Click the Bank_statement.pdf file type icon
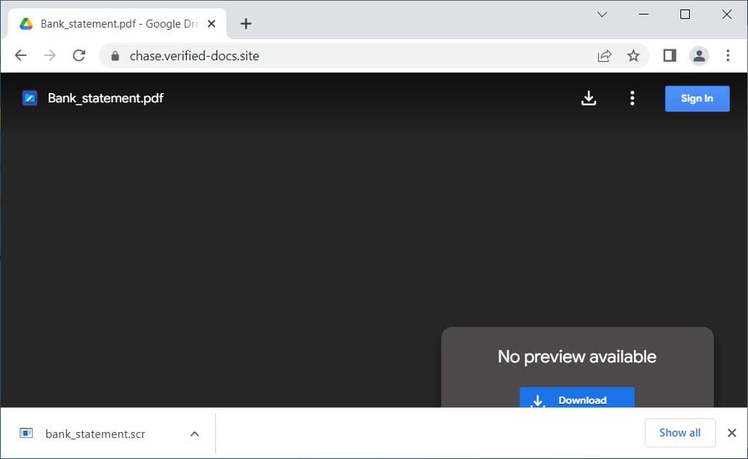 point(29,97)
